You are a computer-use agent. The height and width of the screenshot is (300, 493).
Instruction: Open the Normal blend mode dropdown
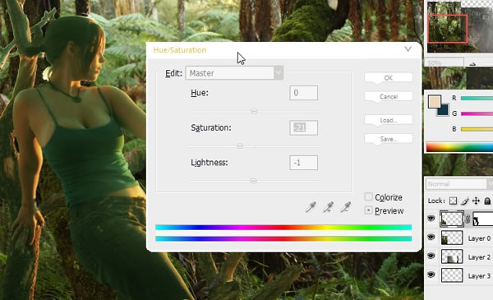(458, 184)
